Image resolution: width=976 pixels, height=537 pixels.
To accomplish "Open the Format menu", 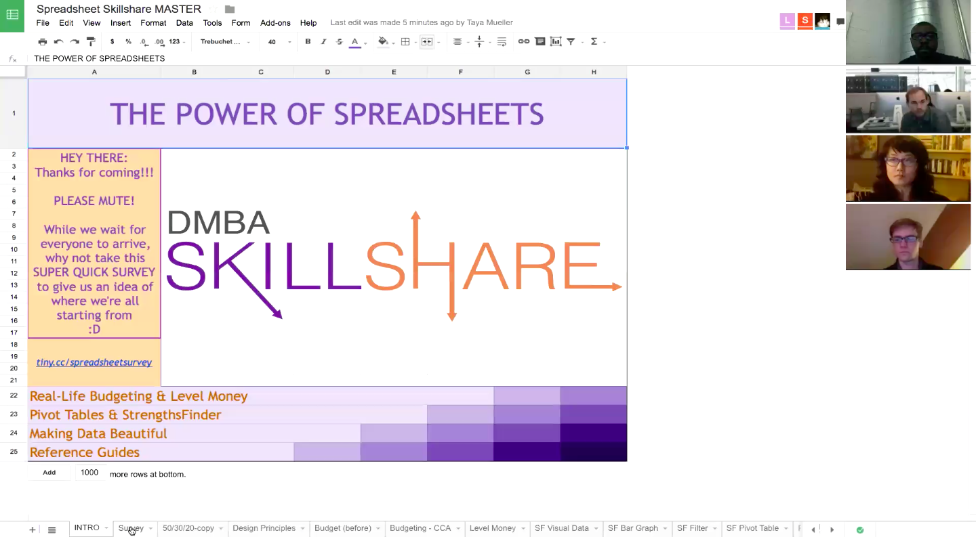I will (x=153, y=23).
